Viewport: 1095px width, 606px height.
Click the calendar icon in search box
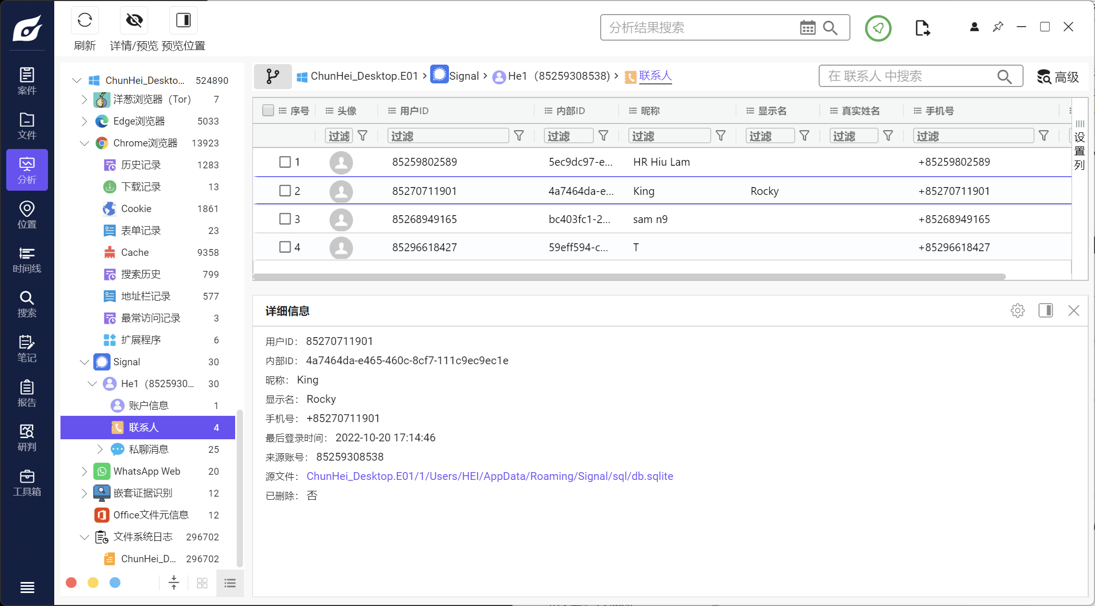click(808, 28)
